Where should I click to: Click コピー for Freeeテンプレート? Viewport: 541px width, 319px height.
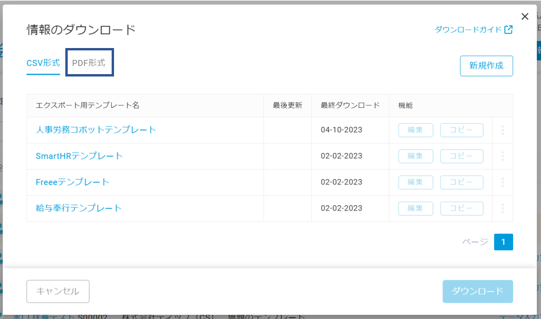(x=461, y=182)
